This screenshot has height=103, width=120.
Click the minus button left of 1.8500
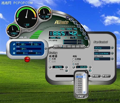pyautogui.click(x=74, y=67)
